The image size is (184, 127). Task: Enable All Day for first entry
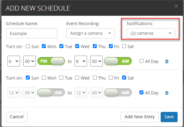[142, 61]
